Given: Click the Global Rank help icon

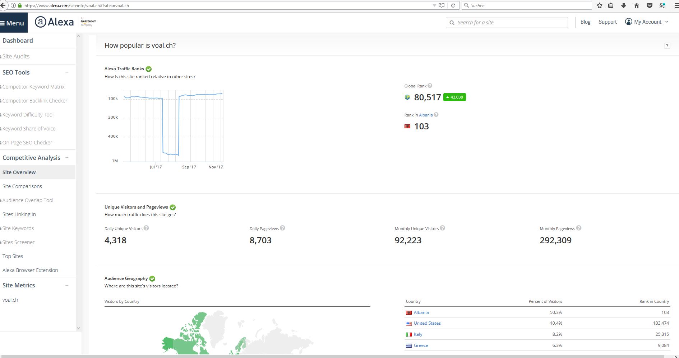Looking at the screenshot, I should (x=430, y=86).
